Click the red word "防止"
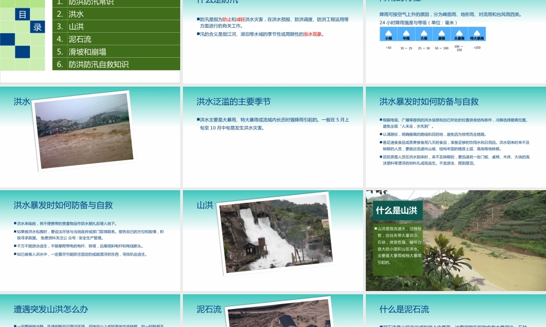This screenshot has width=546, height=327. pyautogui.click(x=227, y=20)
